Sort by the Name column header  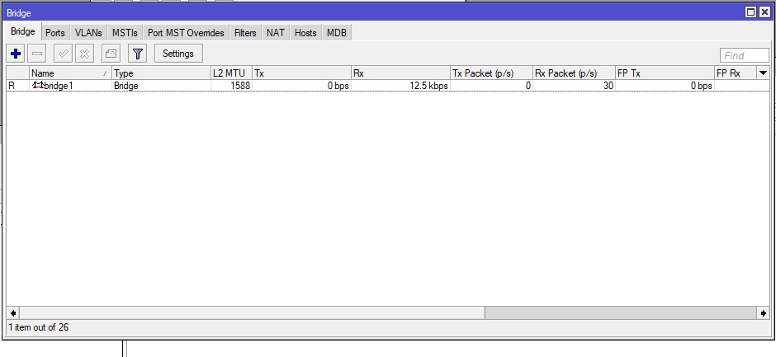[70, 73]
